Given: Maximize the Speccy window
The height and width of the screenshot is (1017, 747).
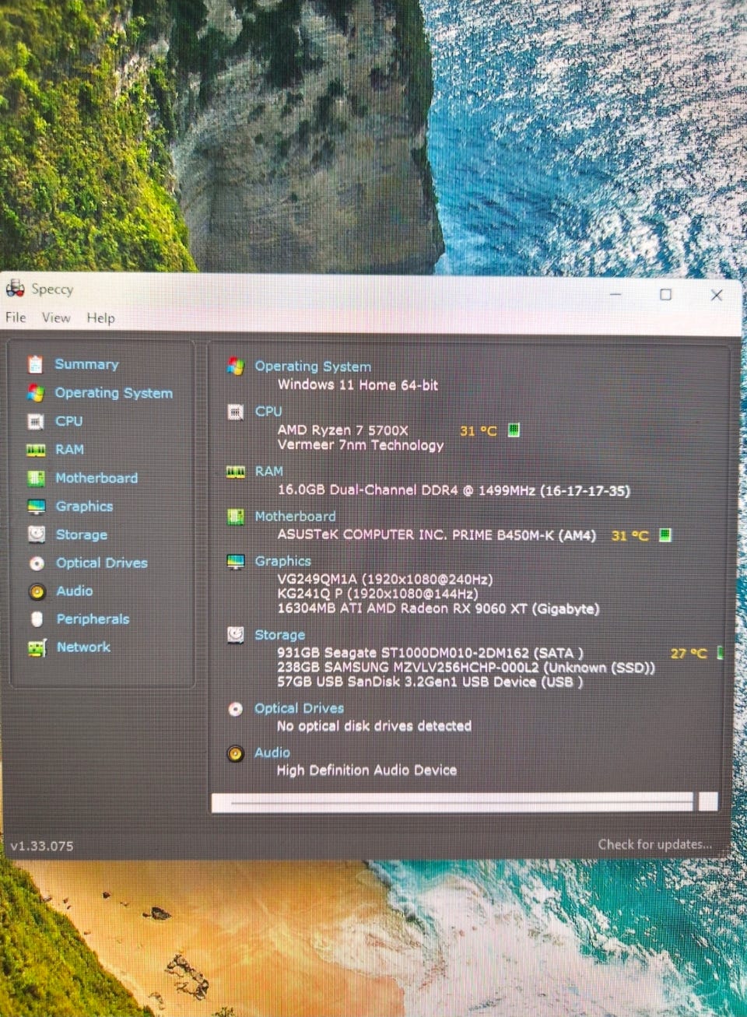Looking at the screenshot, I should coord(665,294).
